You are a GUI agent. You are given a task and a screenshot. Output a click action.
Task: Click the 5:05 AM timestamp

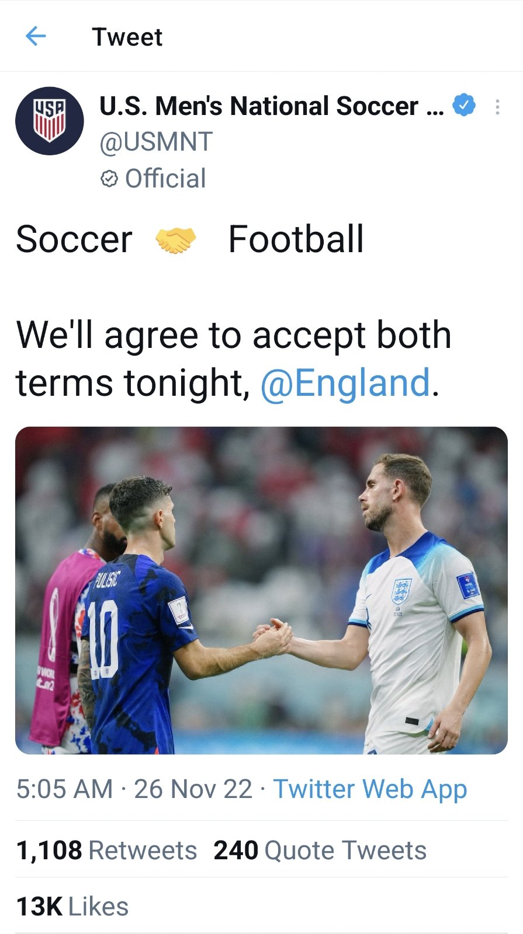[64, 789]
